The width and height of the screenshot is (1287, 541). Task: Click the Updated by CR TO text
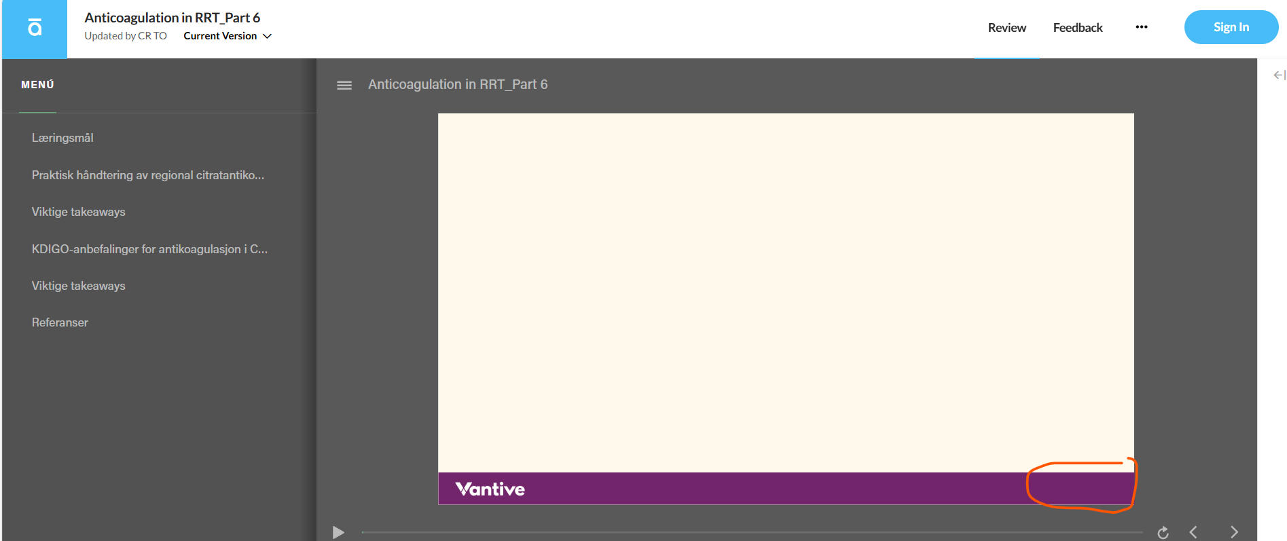126,36
